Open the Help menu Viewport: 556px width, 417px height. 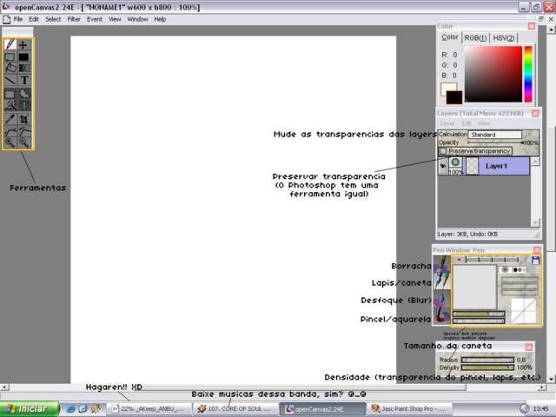tap(160, 19)
